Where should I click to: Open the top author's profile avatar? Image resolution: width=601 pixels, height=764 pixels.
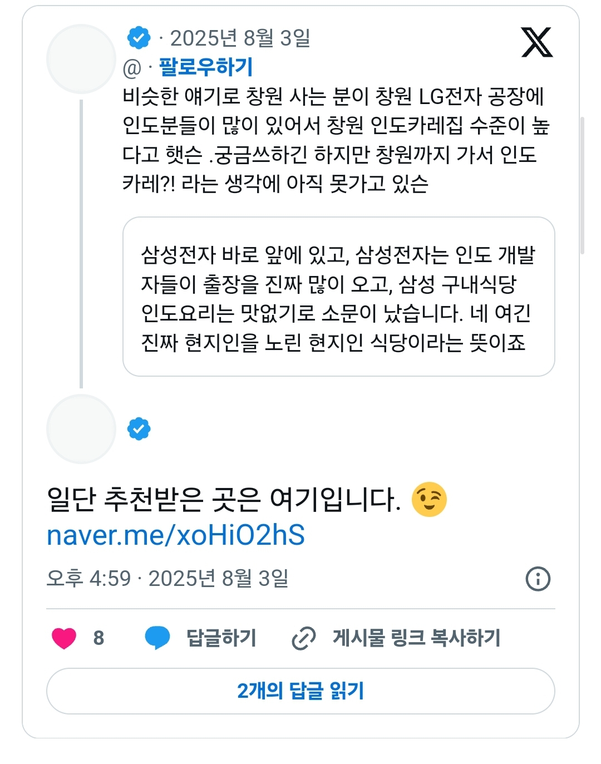click(81, 59)
